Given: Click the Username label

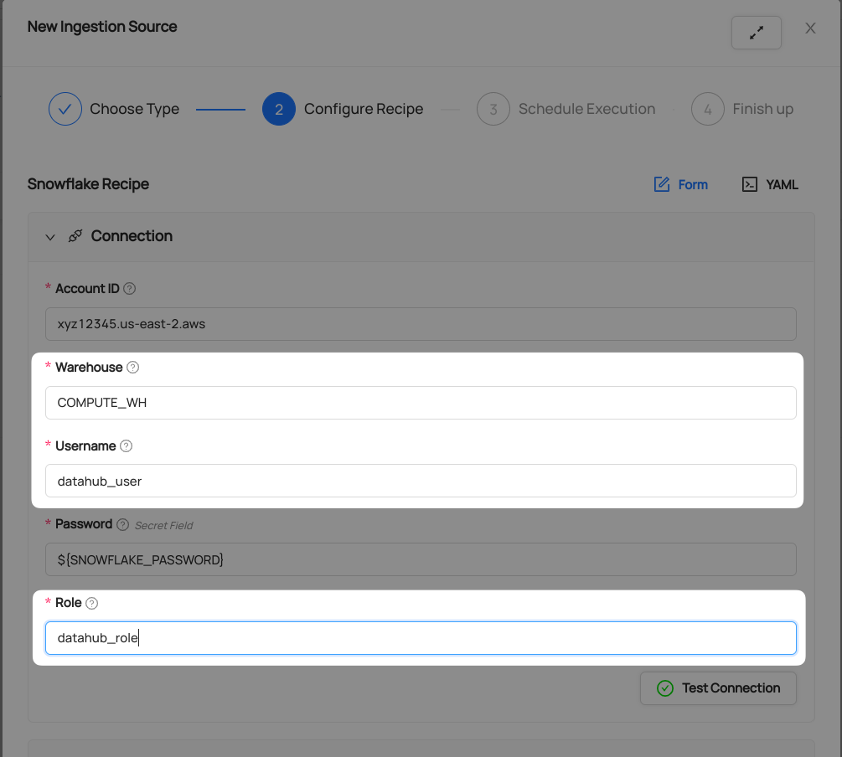Looking at the screenshot, I should [85, 446].
